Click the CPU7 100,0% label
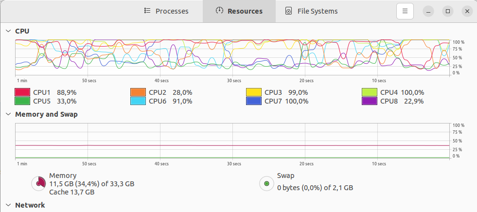 click(x=286, y=101)
